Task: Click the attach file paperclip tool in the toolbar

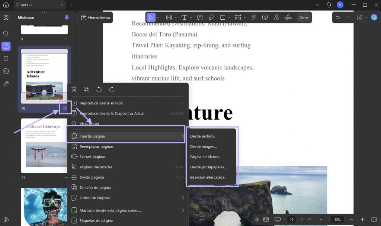Action: click(x=254, y=17)
